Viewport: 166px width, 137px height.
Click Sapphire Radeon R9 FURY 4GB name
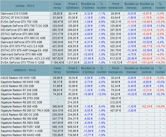(20, 127)
